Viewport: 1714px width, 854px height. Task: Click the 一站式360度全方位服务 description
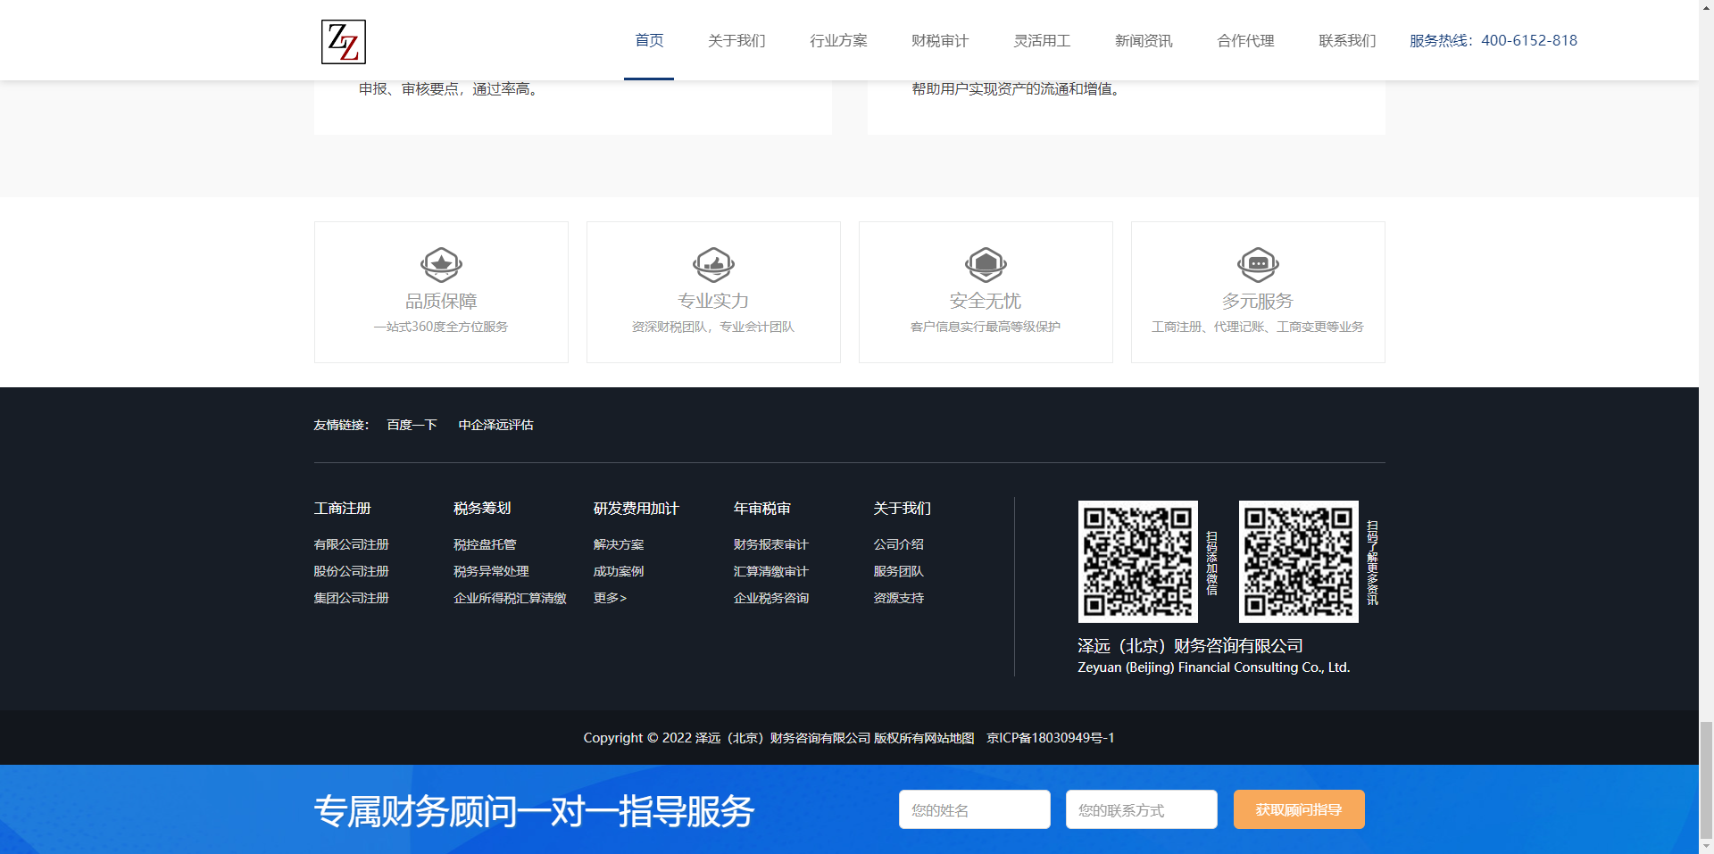pyautogui.click(x=441, y=327)
